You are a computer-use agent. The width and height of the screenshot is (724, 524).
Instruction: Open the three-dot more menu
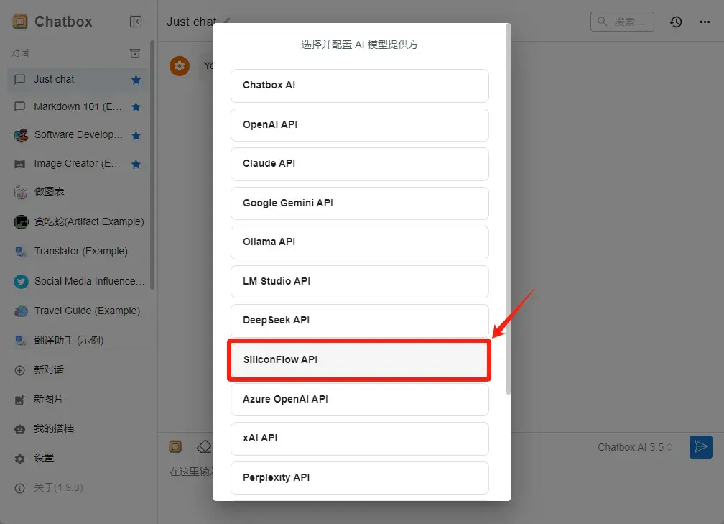705,22
